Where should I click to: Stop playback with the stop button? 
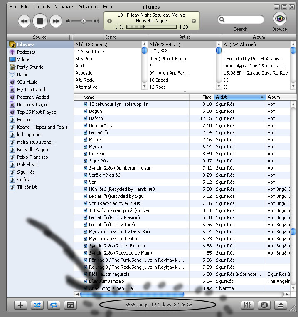coord(40,21)
